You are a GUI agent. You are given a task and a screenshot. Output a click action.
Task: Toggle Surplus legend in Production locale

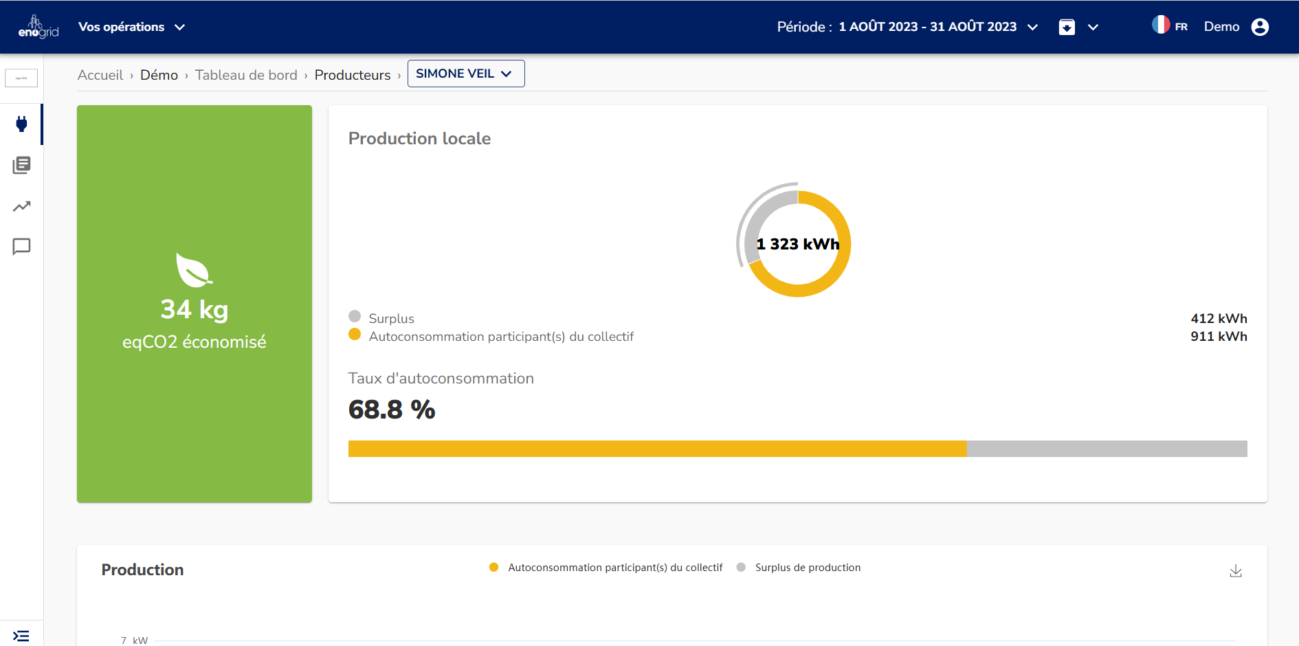pos(391,318)
